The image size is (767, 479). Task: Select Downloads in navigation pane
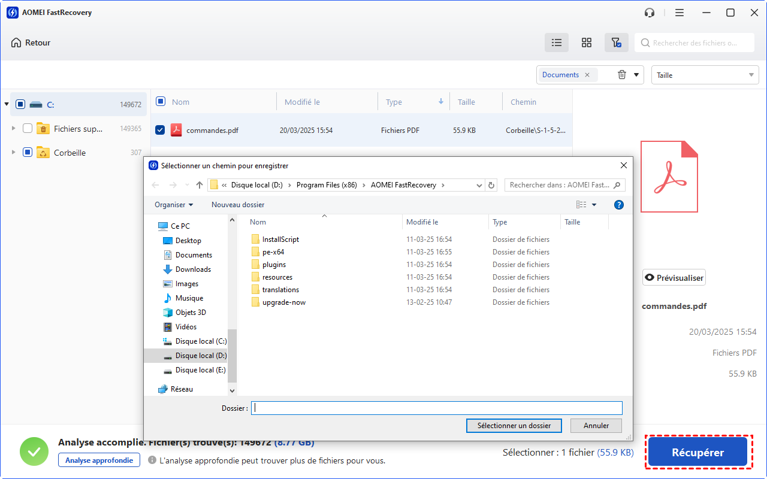187,269
